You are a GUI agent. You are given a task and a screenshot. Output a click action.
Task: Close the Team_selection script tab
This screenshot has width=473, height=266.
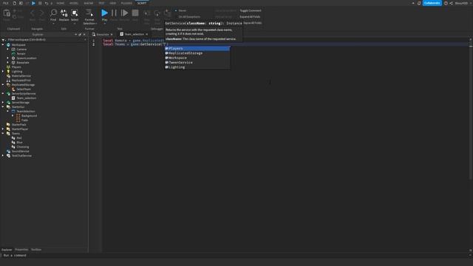(146, 35)
